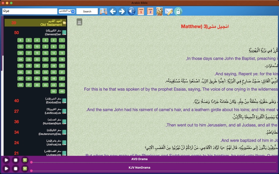
Task: Navigate back using the left arrow icon
Action: point(113,11)
